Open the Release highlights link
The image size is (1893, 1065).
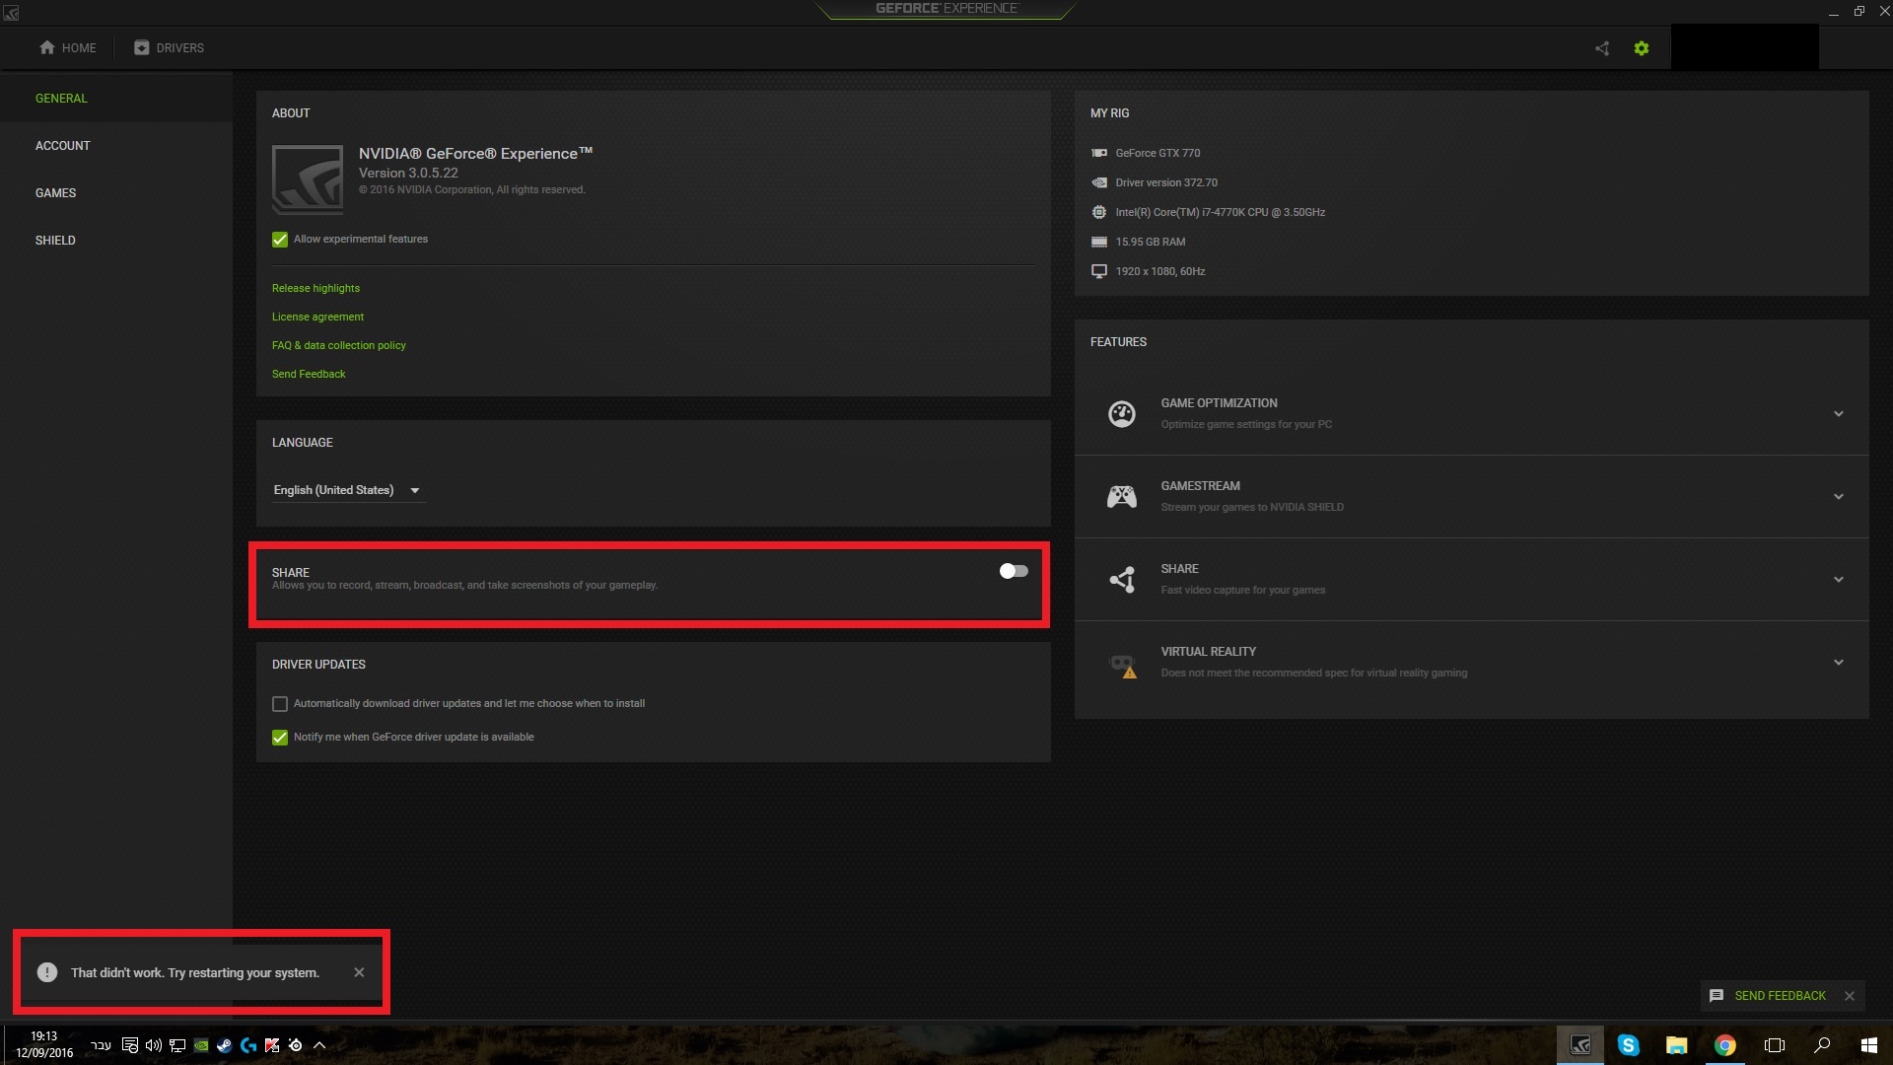[x=315, y=289]
